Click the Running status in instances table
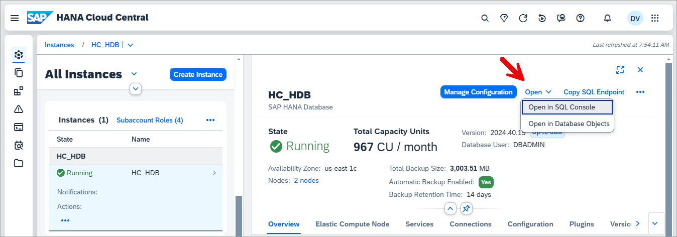677x237 pixels. click(75, 173)
